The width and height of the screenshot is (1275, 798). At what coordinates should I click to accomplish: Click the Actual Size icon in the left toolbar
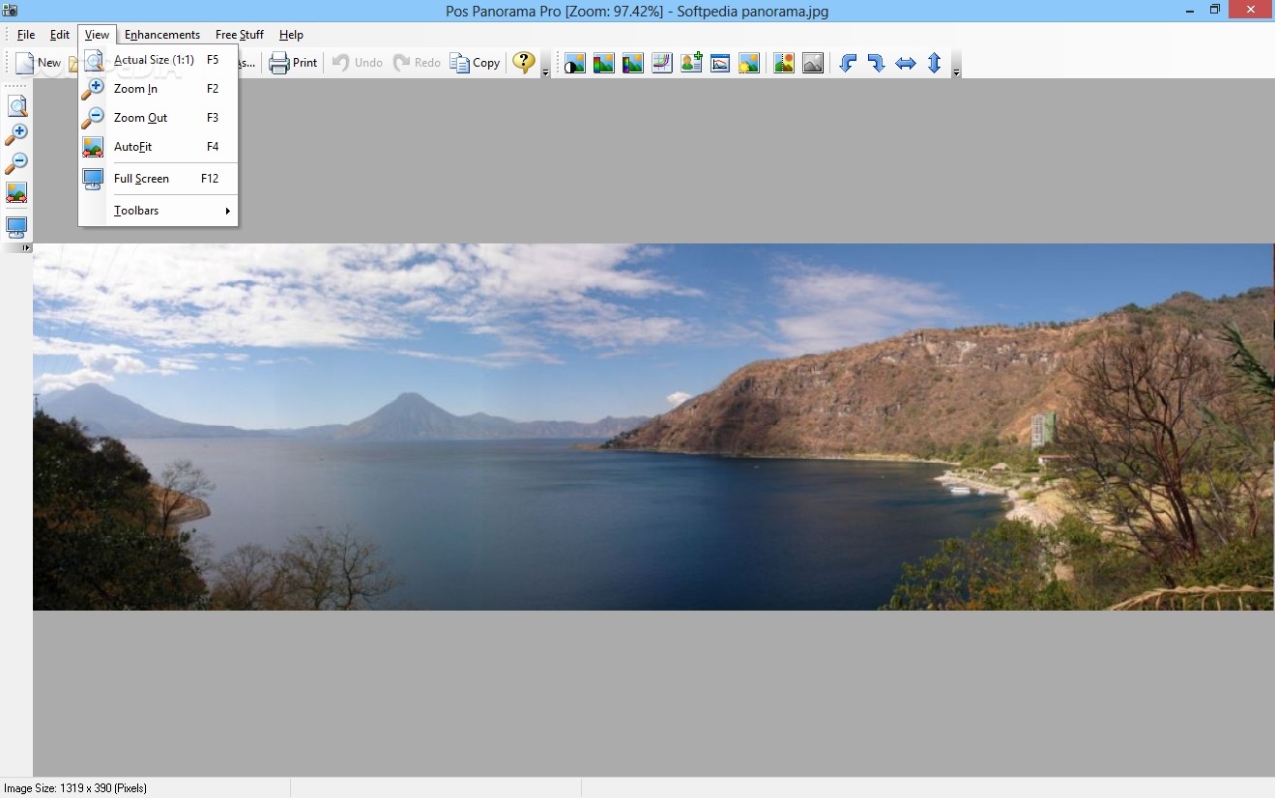pyautogui.click(x=16, y=105)
